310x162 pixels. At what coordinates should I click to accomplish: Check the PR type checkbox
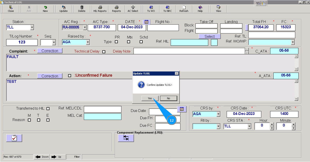[x=116, y=42]
